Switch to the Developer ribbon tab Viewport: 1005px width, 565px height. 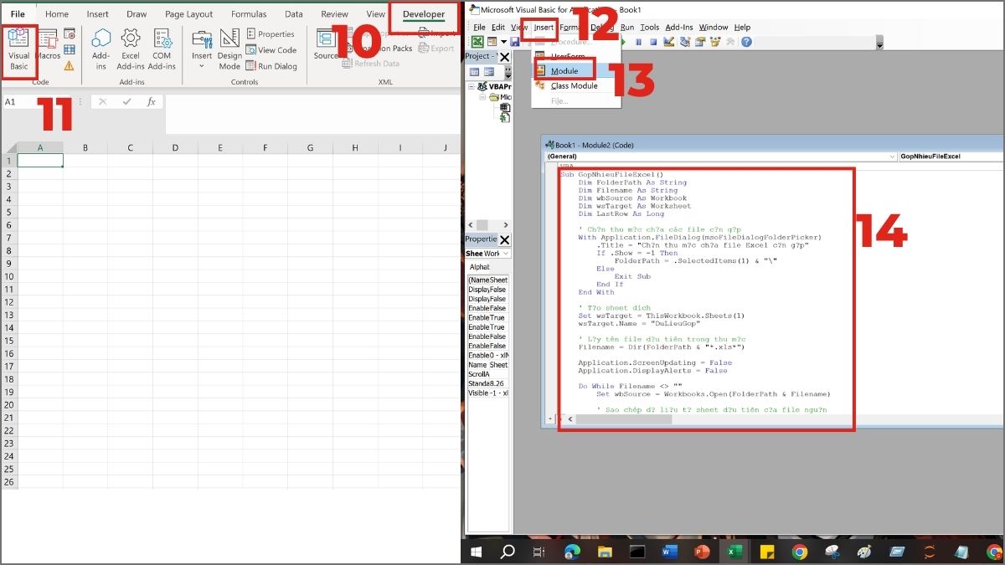coord(423,14)
